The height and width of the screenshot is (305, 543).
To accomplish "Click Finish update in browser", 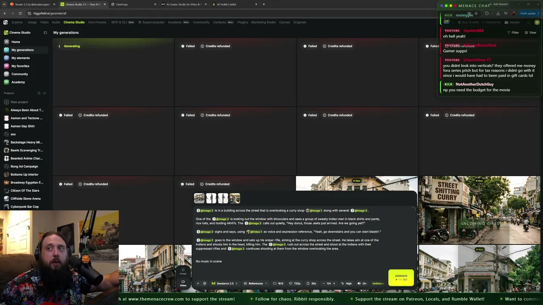I will pyautogui.click(x=530, y=14).
